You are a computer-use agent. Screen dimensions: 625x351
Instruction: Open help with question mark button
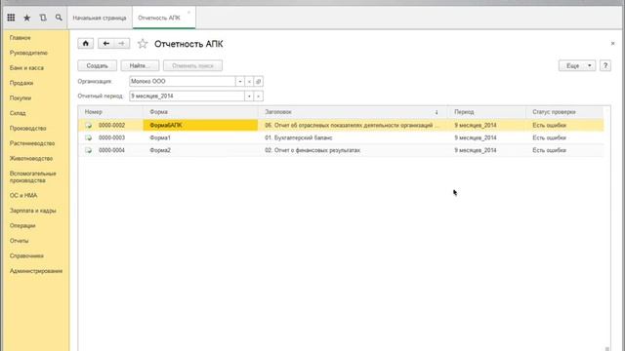[605, 65]
